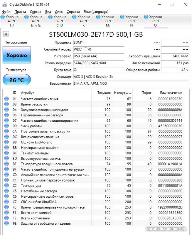Select disk status icon for drive O:
This screenshot has width=192, height=235.
tap(146, 17)
